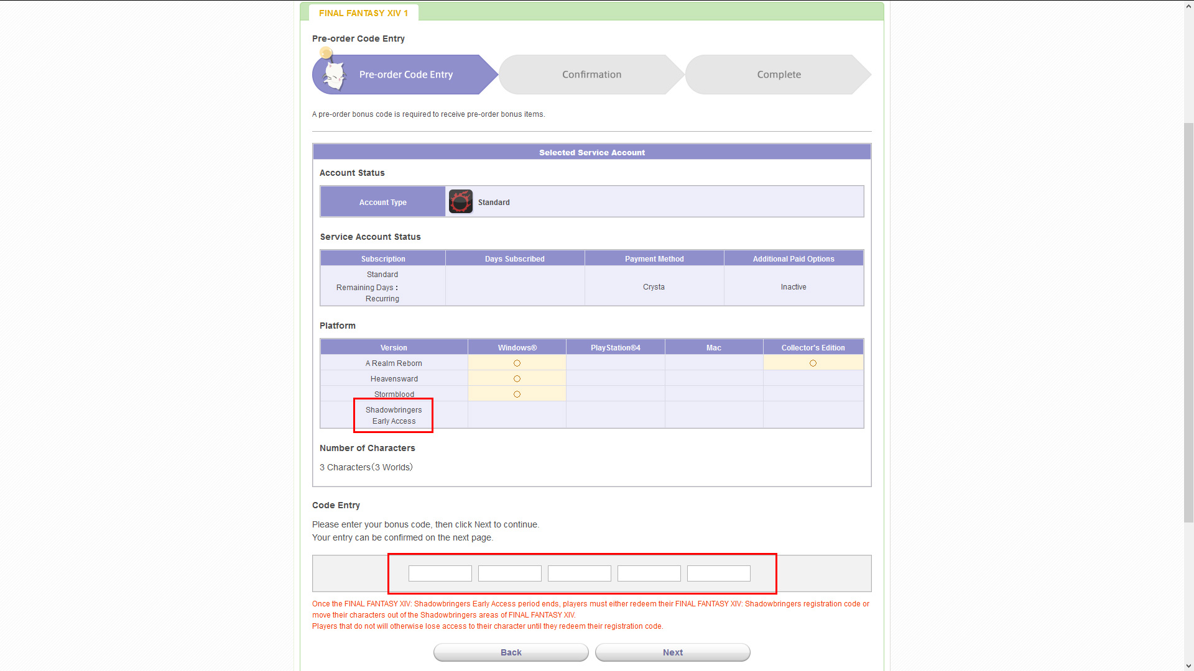
Task: Click the Mac column header
Action: [x=714, y=348]
